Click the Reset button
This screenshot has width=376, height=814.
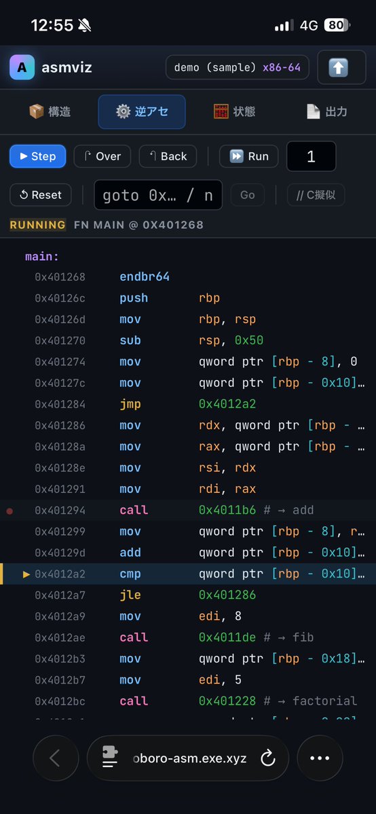tap(41, 195)
